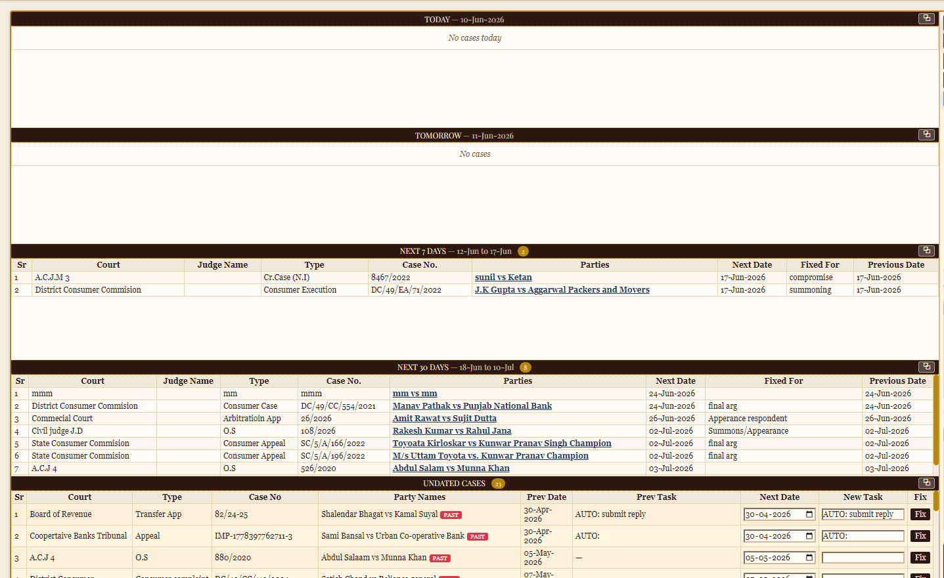Select case number 8467/2022 cell
Screen dimensions: 944x578
[420, 278]
